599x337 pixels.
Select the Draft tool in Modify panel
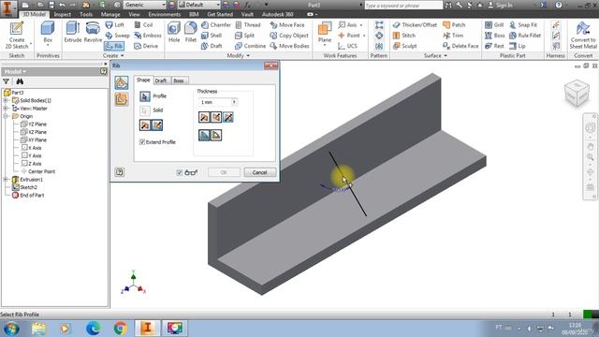tap(212, 46)
